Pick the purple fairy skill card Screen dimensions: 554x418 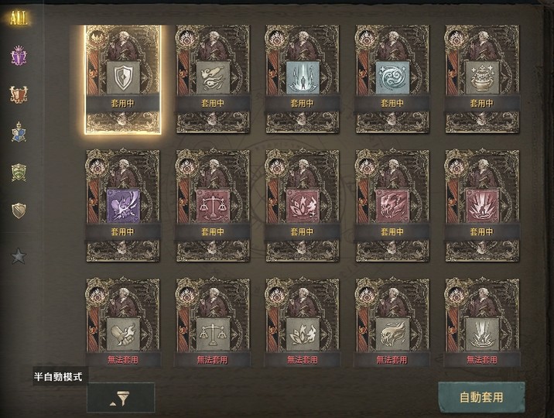(123, 206)
